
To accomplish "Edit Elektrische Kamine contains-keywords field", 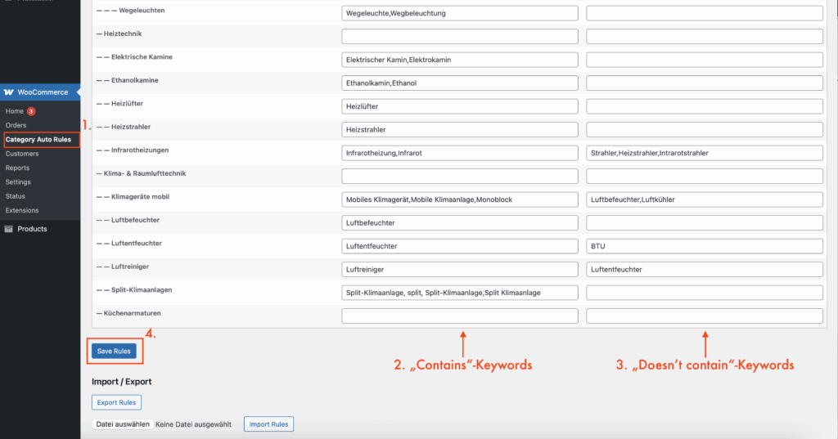I will coord(460,60).
